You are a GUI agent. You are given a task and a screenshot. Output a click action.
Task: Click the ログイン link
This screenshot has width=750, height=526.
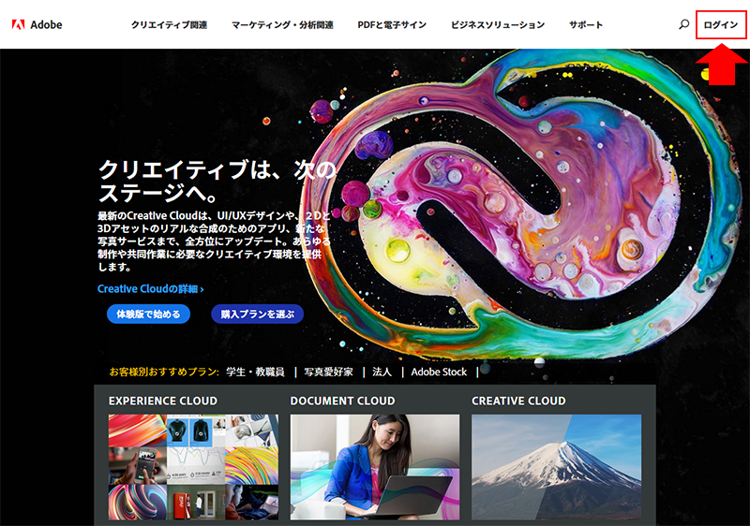(721, 25)
